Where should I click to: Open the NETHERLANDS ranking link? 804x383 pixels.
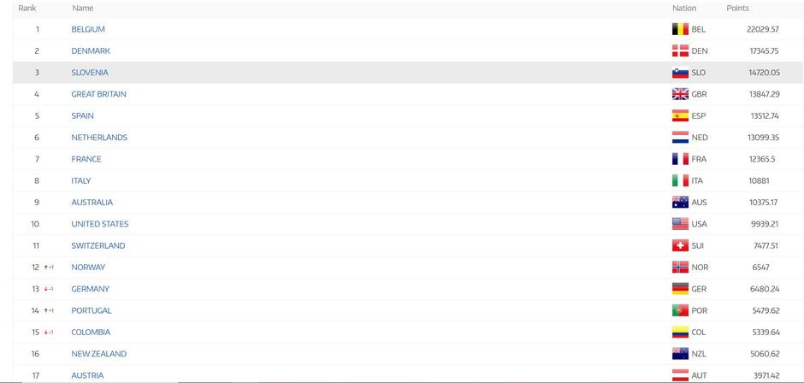click(99, 138)
